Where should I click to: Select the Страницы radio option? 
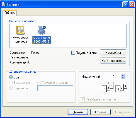pyautogui.click(x=11, y=88)
